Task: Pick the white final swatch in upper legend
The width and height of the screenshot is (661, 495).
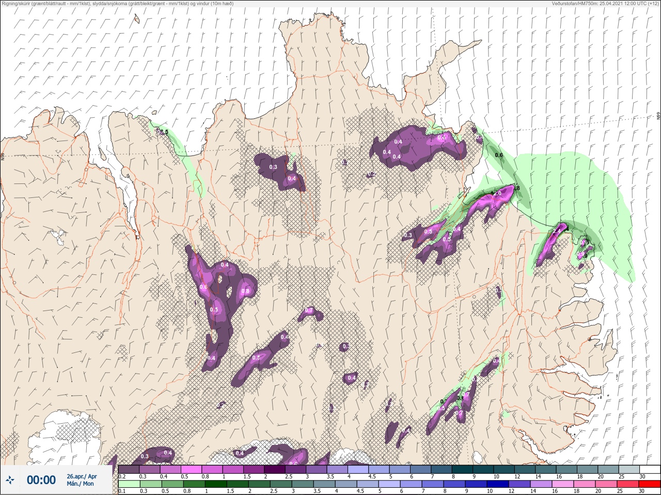Action: tap(649, 469)
